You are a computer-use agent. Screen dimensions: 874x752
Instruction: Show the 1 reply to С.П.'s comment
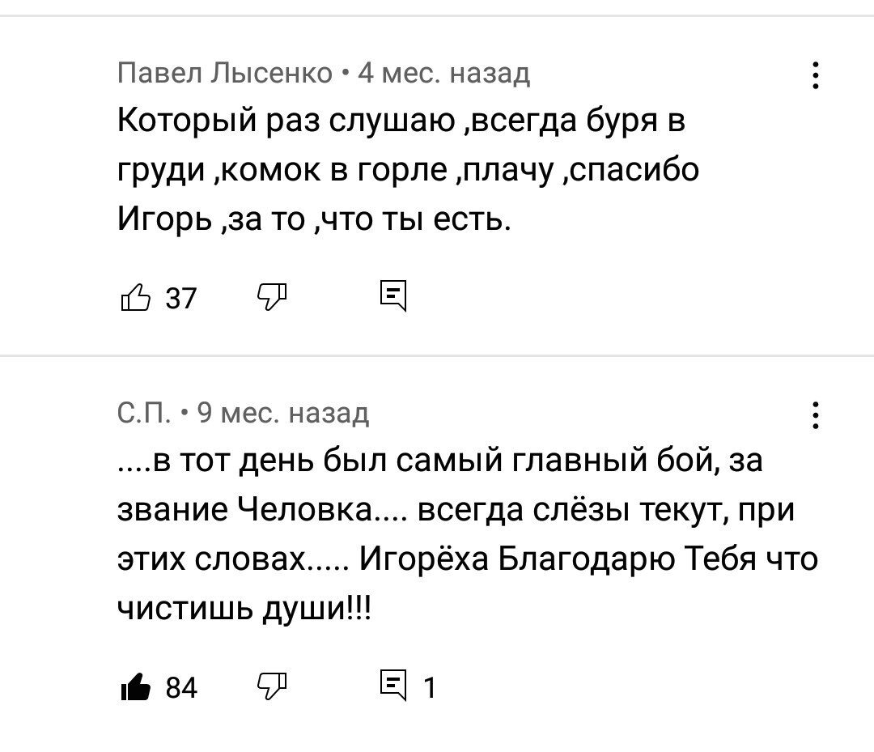click(x=430, y=688)
